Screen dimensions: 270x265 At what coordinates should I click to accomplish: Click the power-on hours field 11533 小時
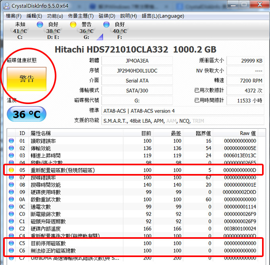[245, 101]
